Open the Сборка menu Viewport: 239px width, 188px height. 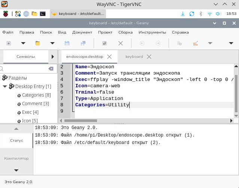coord(125,32)
